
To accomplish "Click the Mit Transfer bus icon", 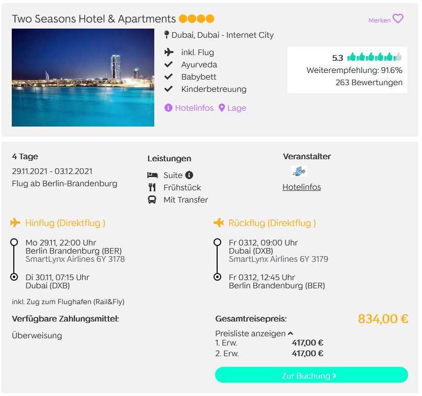I will (x=152, y=200).
